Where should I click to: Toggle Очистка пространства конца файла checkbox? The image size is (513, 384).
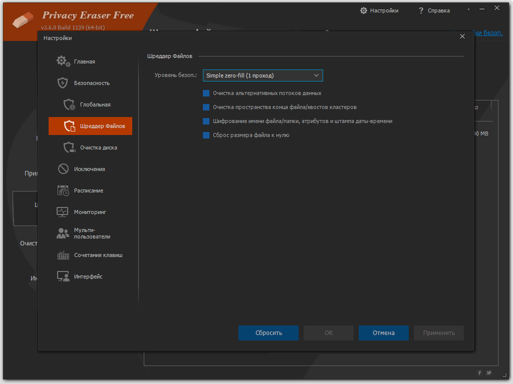(x=206, y=107)
